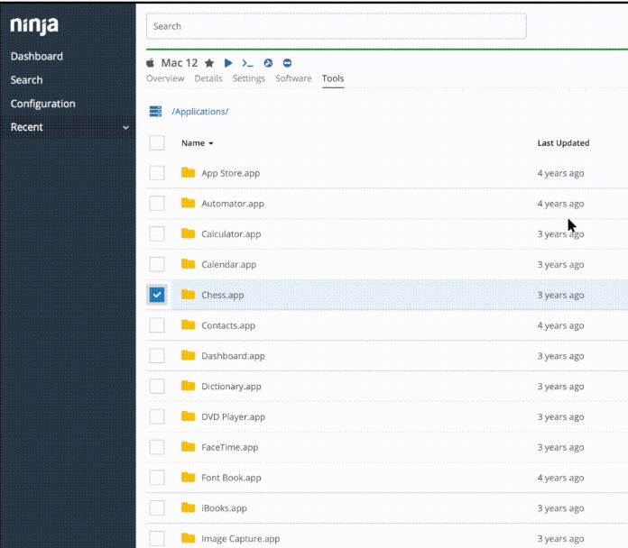Open the Software tab
628x548 pixels.
(293, 78)
